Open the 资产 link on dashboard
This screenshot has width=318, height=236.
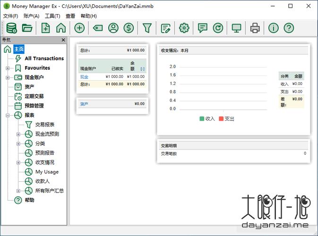pyautogui.click(x=84, y=104)
